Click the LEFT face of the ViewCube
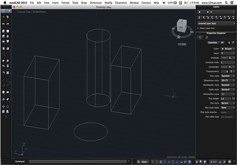 point(181,28)
